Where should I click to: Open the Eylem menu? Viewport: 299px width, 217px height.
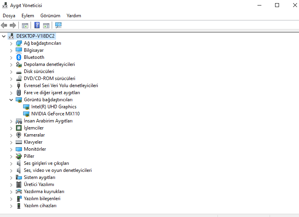tap(28, 16)
